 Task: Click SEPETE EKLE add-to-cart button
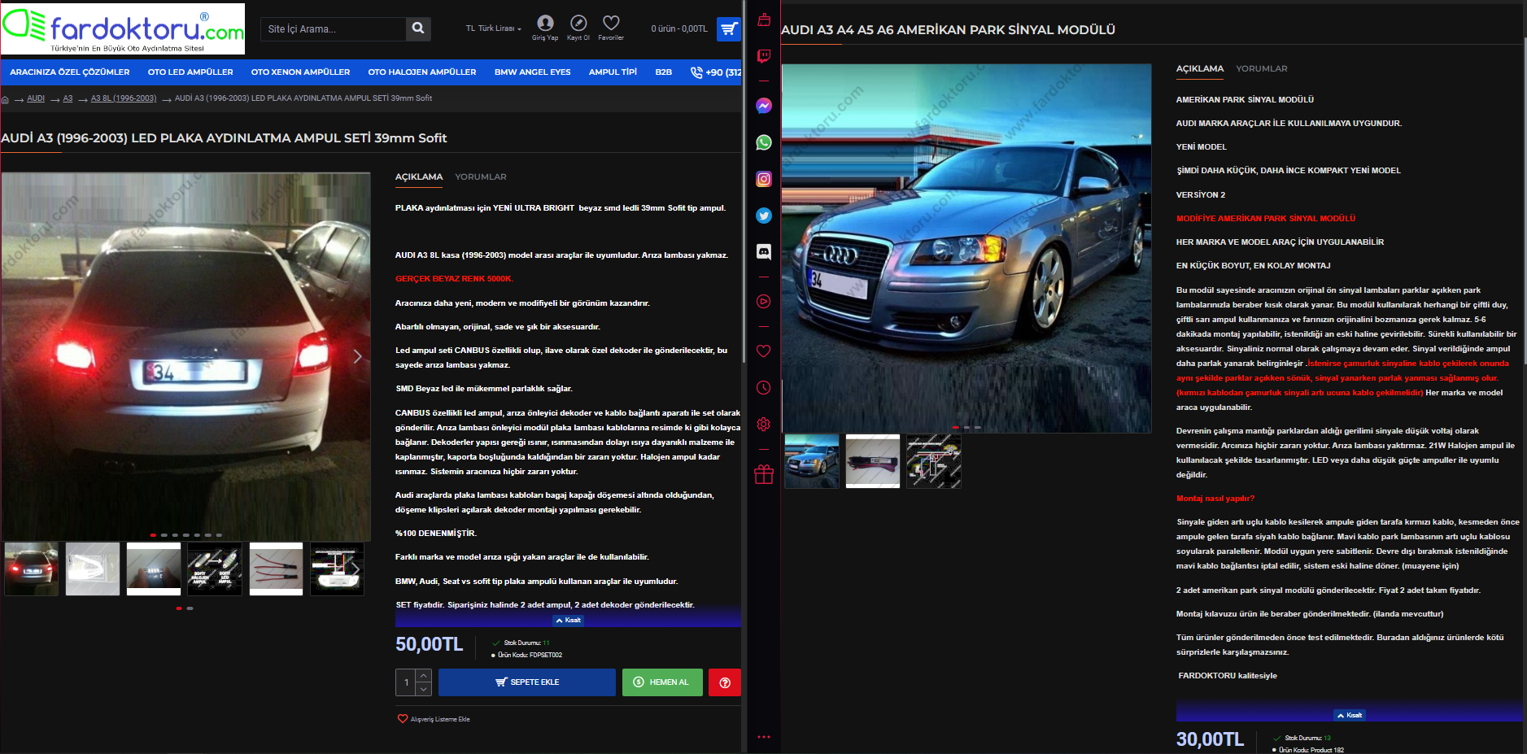[x=527, y=682]
